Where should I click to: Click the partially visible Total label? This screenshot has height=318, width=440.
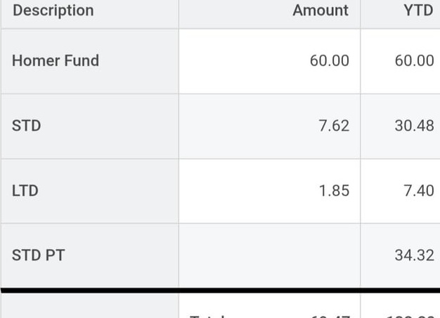click(207, 314)
